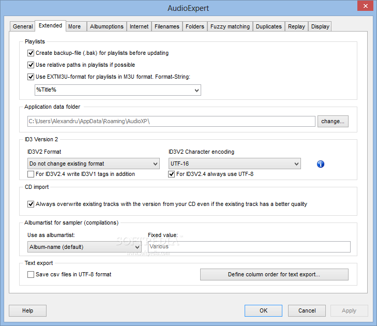Click the blue info icon beside encoding

tap(321, 164)
